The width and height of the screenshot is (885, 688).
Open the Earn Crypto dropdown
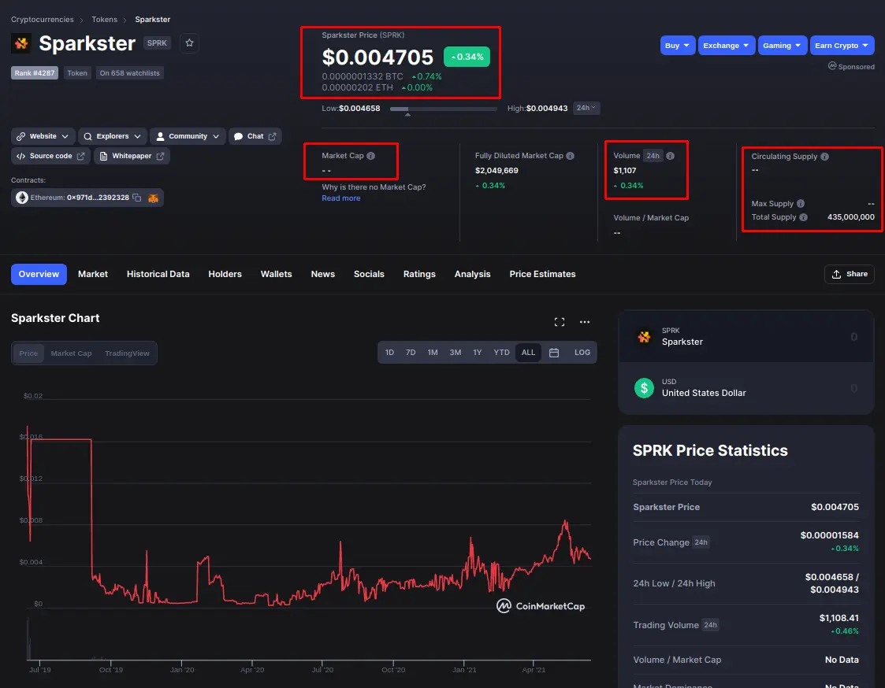coord(842,46)
